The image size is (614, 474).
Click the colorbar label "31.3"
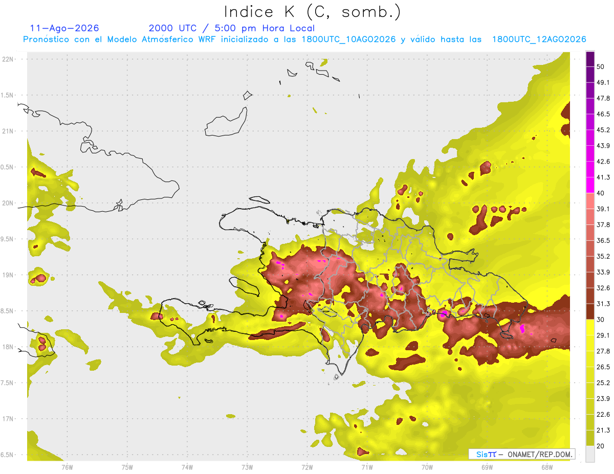point(603,304)
